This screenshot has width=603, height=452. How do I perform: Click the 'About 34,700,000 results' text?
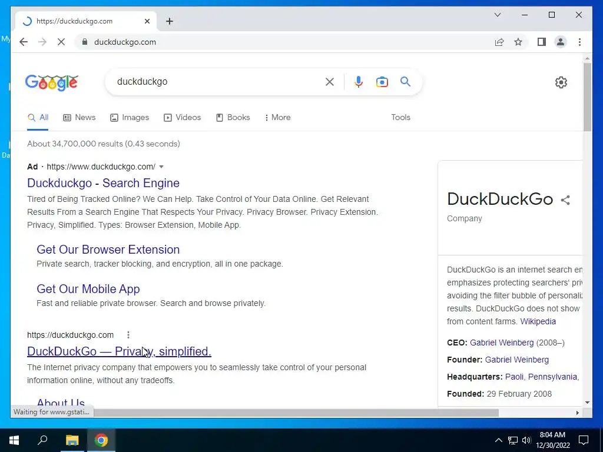click(104, 144)
